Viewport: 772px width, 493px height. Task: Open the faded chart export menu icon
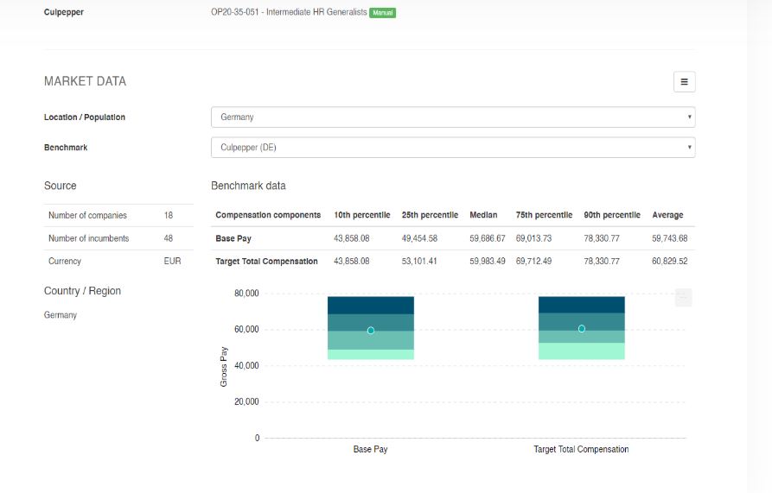[683, 298]
